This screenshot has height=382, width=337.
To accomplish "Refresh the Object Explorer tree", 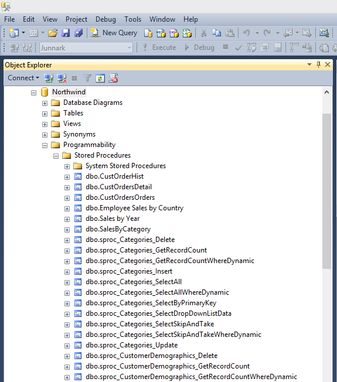I will pyautogui.click(x=100, y=78).
